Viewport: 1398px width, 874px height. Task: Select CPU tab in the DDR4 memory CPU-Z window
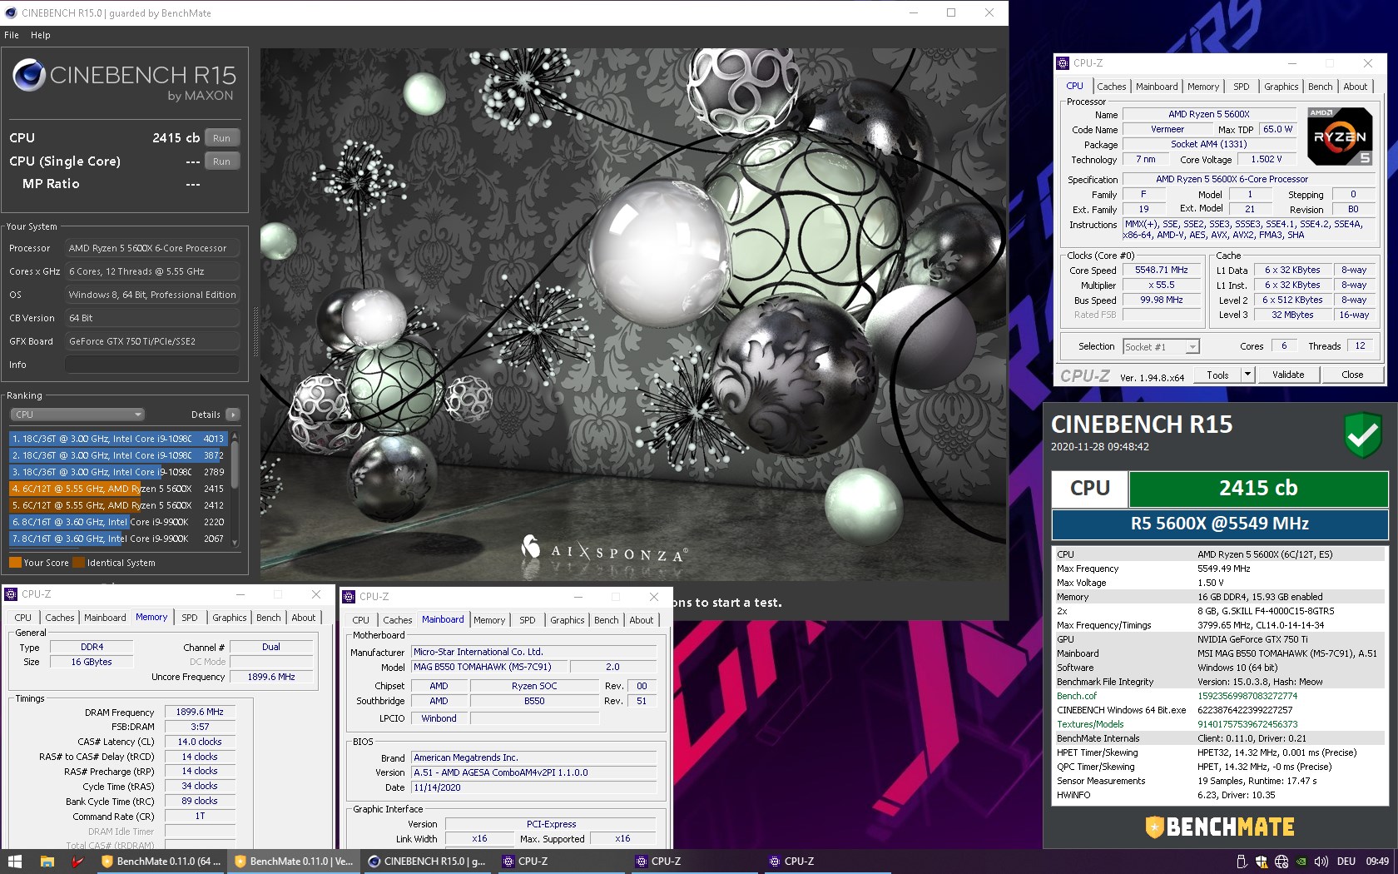tap(23, 618)
